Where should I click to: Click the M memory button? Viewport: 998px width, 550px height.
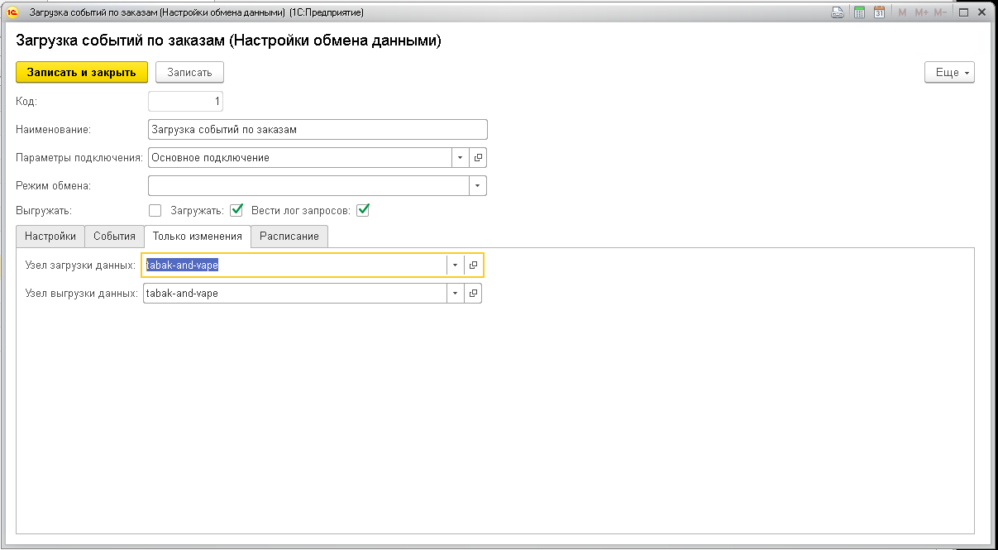pos(902,12)
